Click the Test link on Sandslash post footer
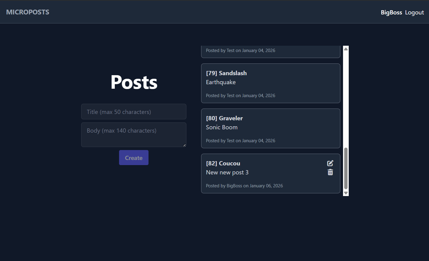 click(x=231, y=95)
